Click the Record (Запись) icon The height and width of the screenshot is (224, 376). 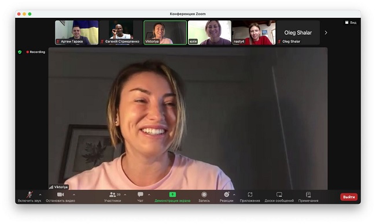tap(204, 195)
